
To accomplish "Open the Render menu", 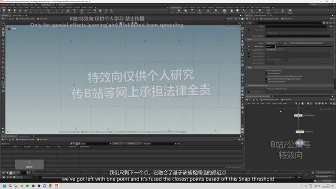I will [13, 5].
